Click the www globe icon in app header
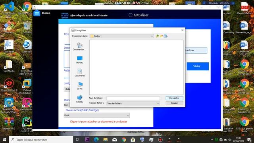The width and height of the screenshot is (254, 143). tap(65, 15)
